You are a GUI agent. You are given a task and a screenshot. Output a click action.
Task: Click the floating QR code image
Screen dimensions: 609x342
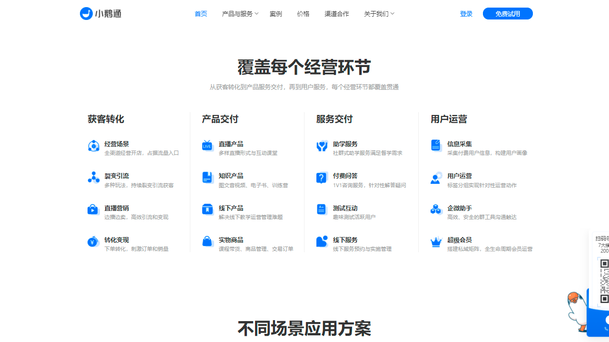point(604,281)
